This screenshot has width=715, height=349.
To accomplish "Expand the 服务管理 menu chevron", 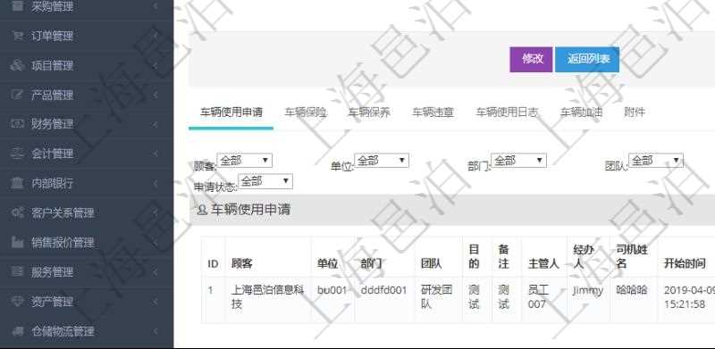I will pyautogui.click(x=156, y=272).
